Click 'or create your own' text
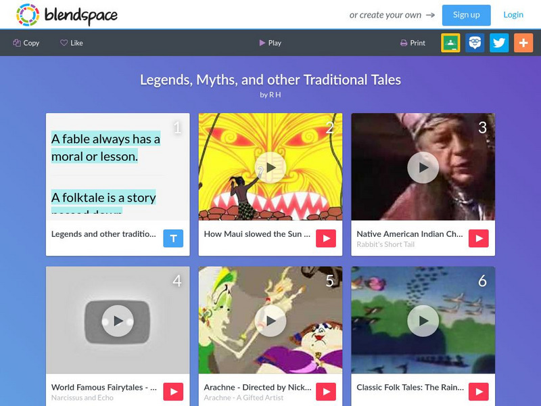 pos(385,15)
